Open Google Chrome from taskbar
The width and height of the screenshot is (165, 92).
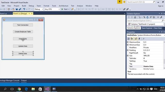point(19,89)
